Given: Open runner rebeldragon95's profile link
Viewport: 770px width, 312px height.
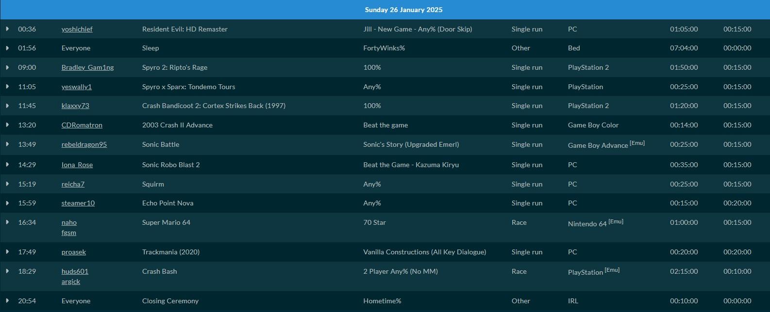Looking at the screenshot, I should [x=84, y=144].
